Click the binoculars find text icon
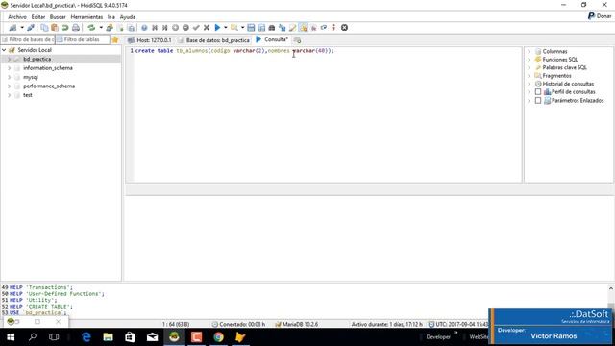This screenshot has width=615, height=346. click(x=271, y=28)
